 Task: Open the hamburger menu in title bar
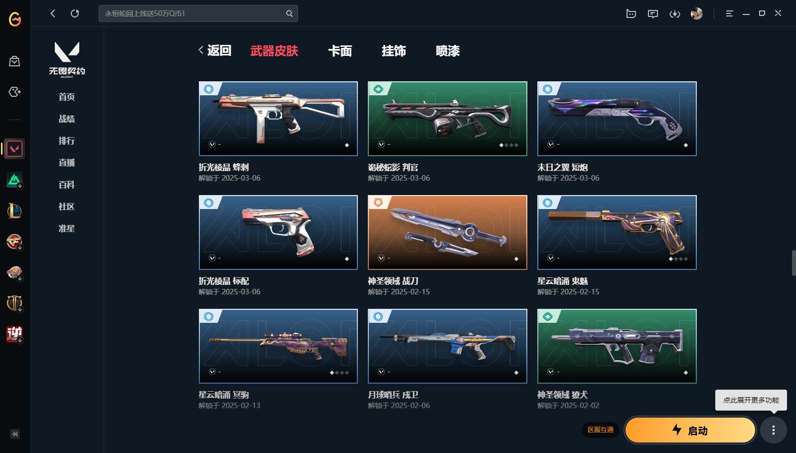pyautogui.click(x=729, y=13)
